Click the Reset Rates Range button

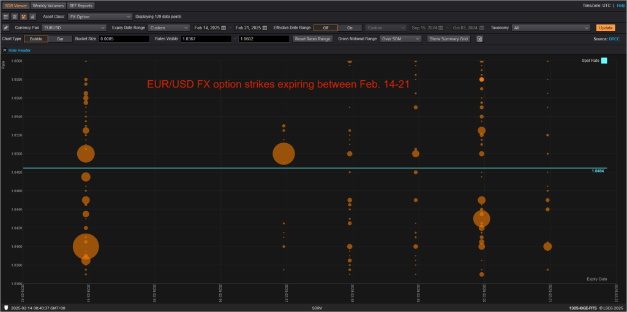point(312,39)
